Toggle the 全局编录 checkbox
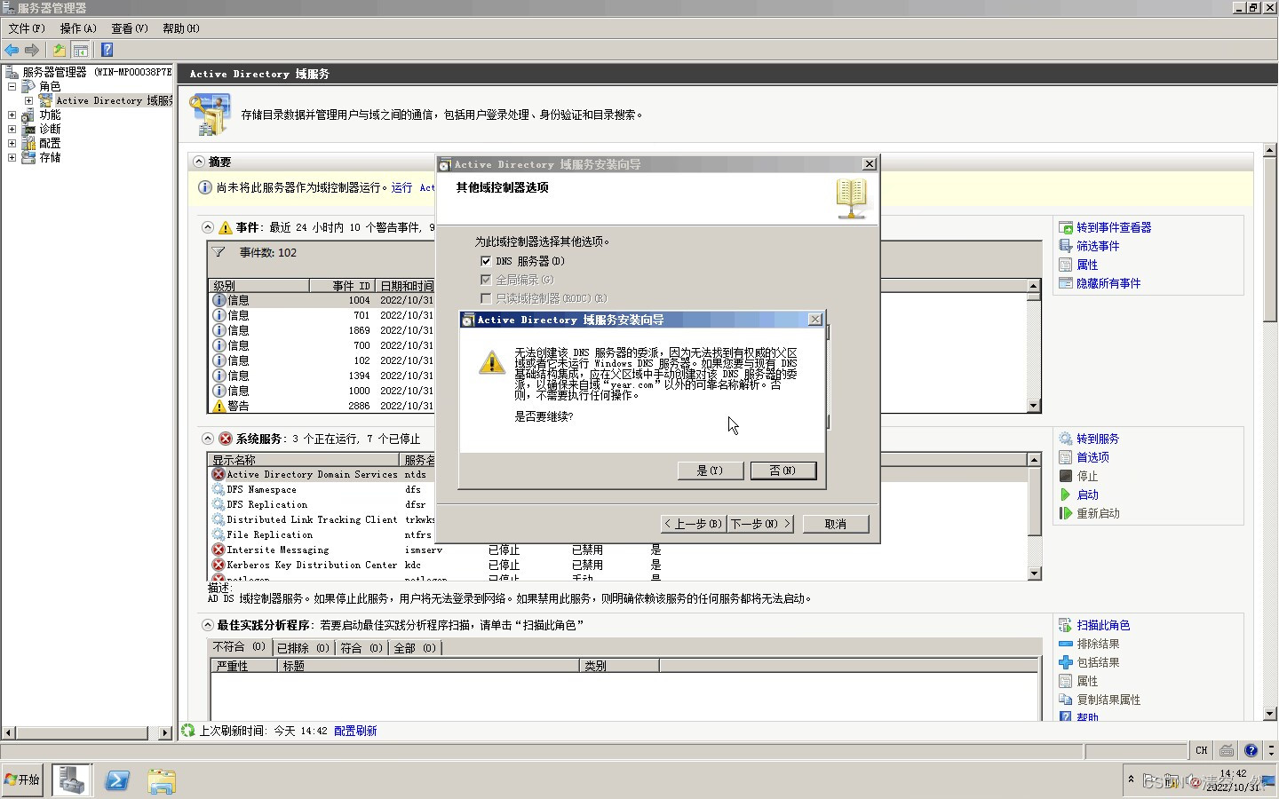 click(486, 280)
